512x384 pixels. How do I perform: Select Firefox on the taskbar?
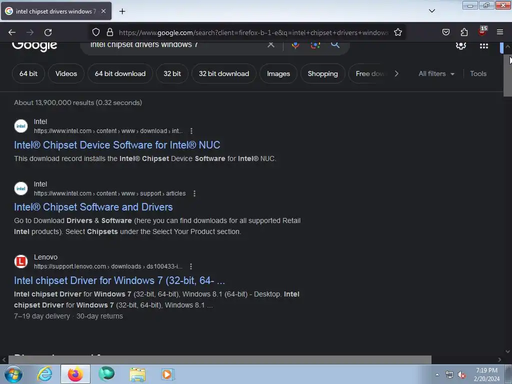click(x=75, y=374)
